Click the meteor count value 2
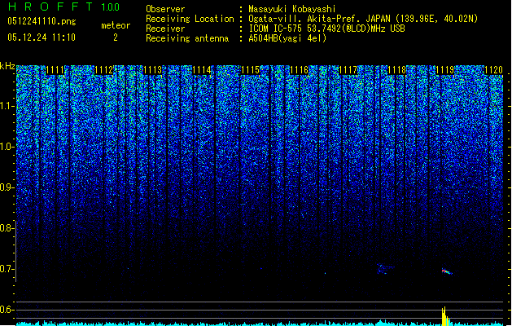 click(116, 37)
